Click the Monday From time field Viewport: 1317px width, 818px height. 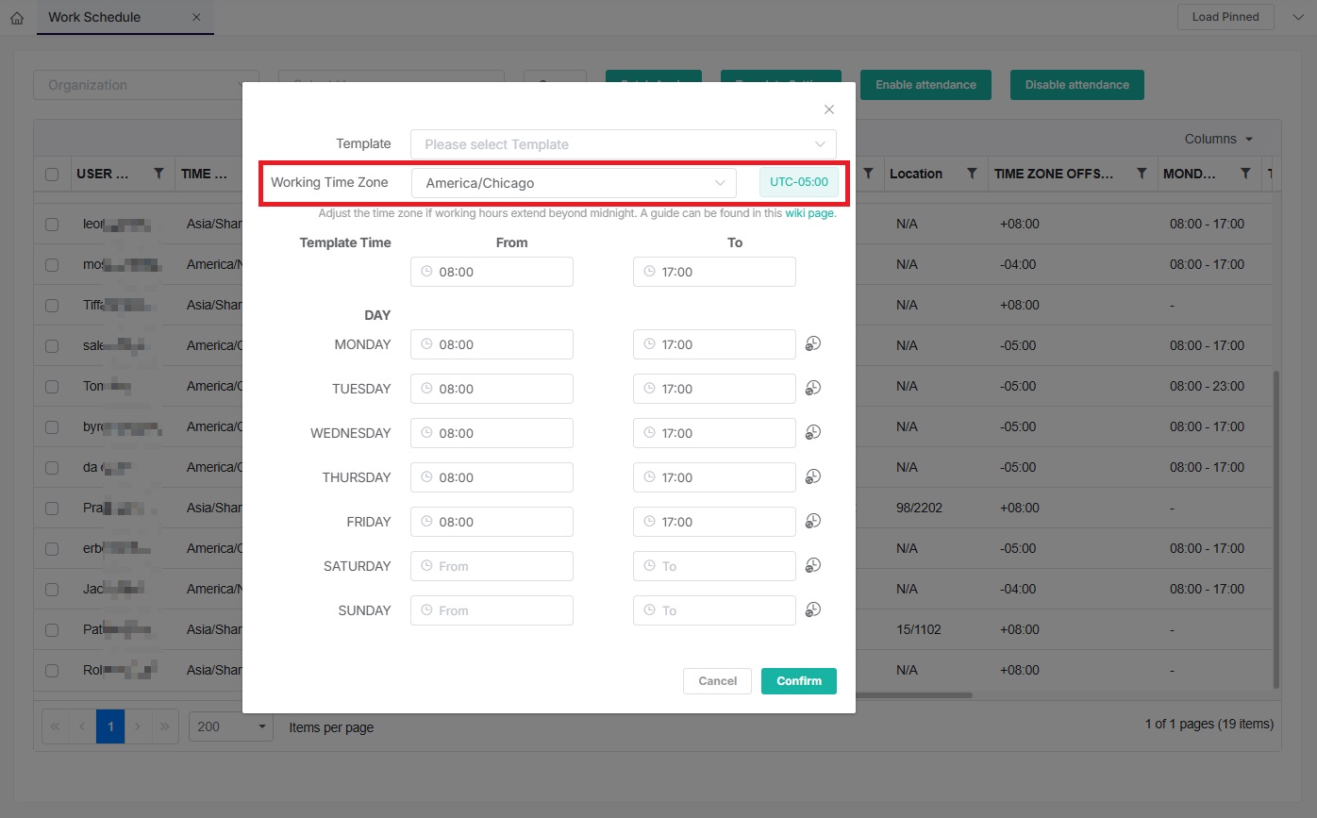click(x=492, y=344)
